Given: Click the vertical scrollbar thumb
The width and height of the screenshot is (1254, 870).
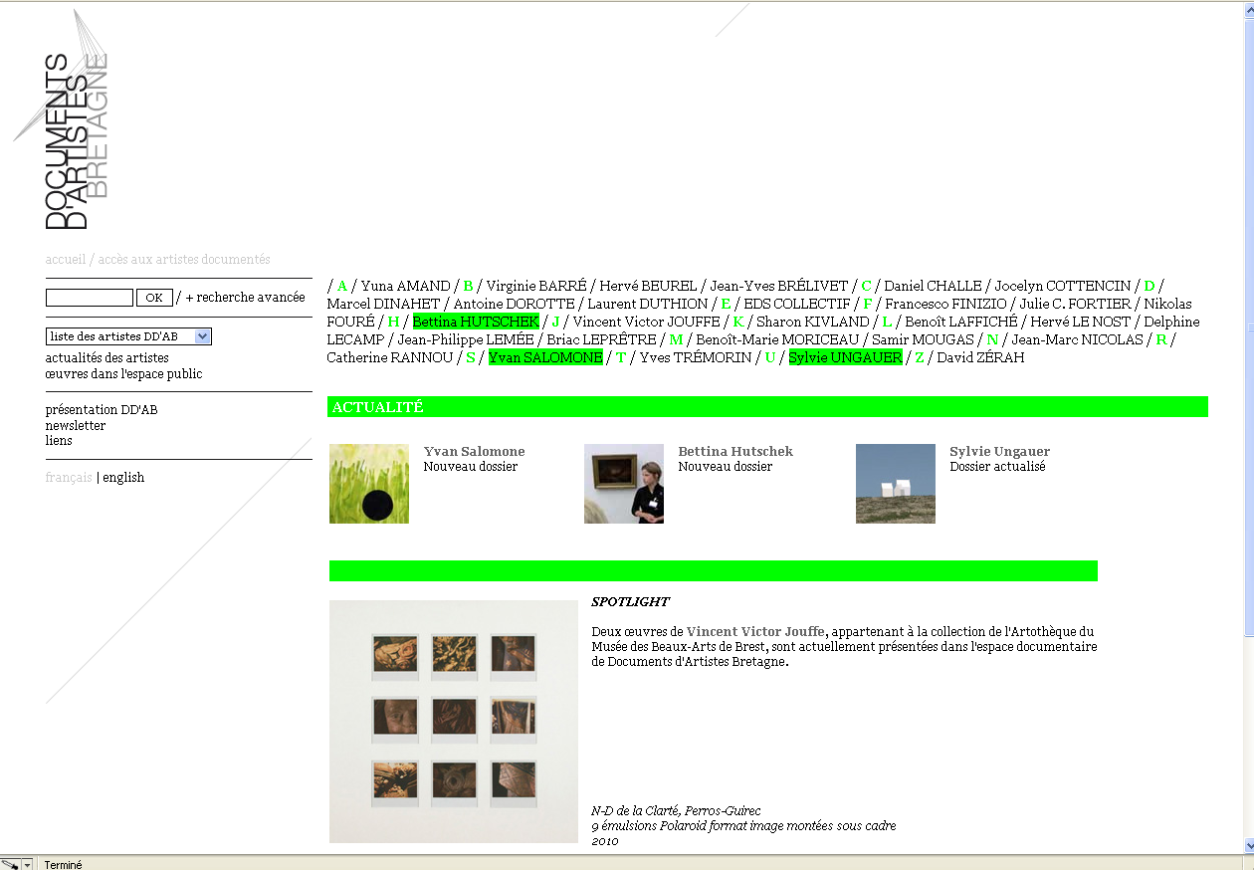Looking at the screenshot, I should (x=1249, y=326).
